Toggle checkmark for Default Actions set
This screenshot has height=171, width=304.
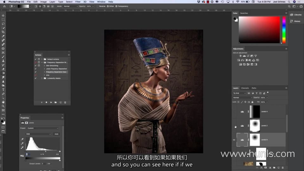pos(35,59)
